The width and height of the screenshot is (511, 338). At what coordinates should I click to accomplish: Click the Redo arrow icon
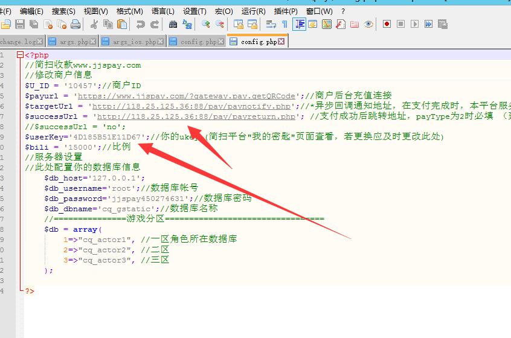(155, 24)
